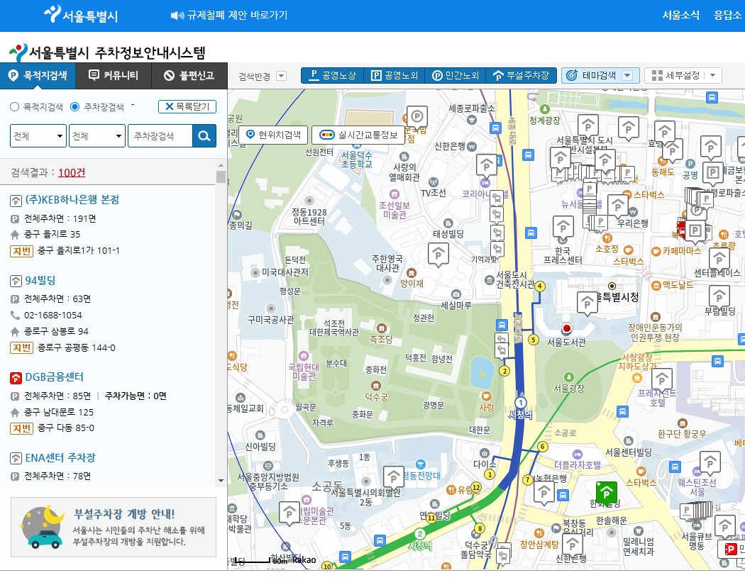This screenshot has width=745, height=580.
Task: Expand the first 전체 filter dropdown
Action: (38, 135)
